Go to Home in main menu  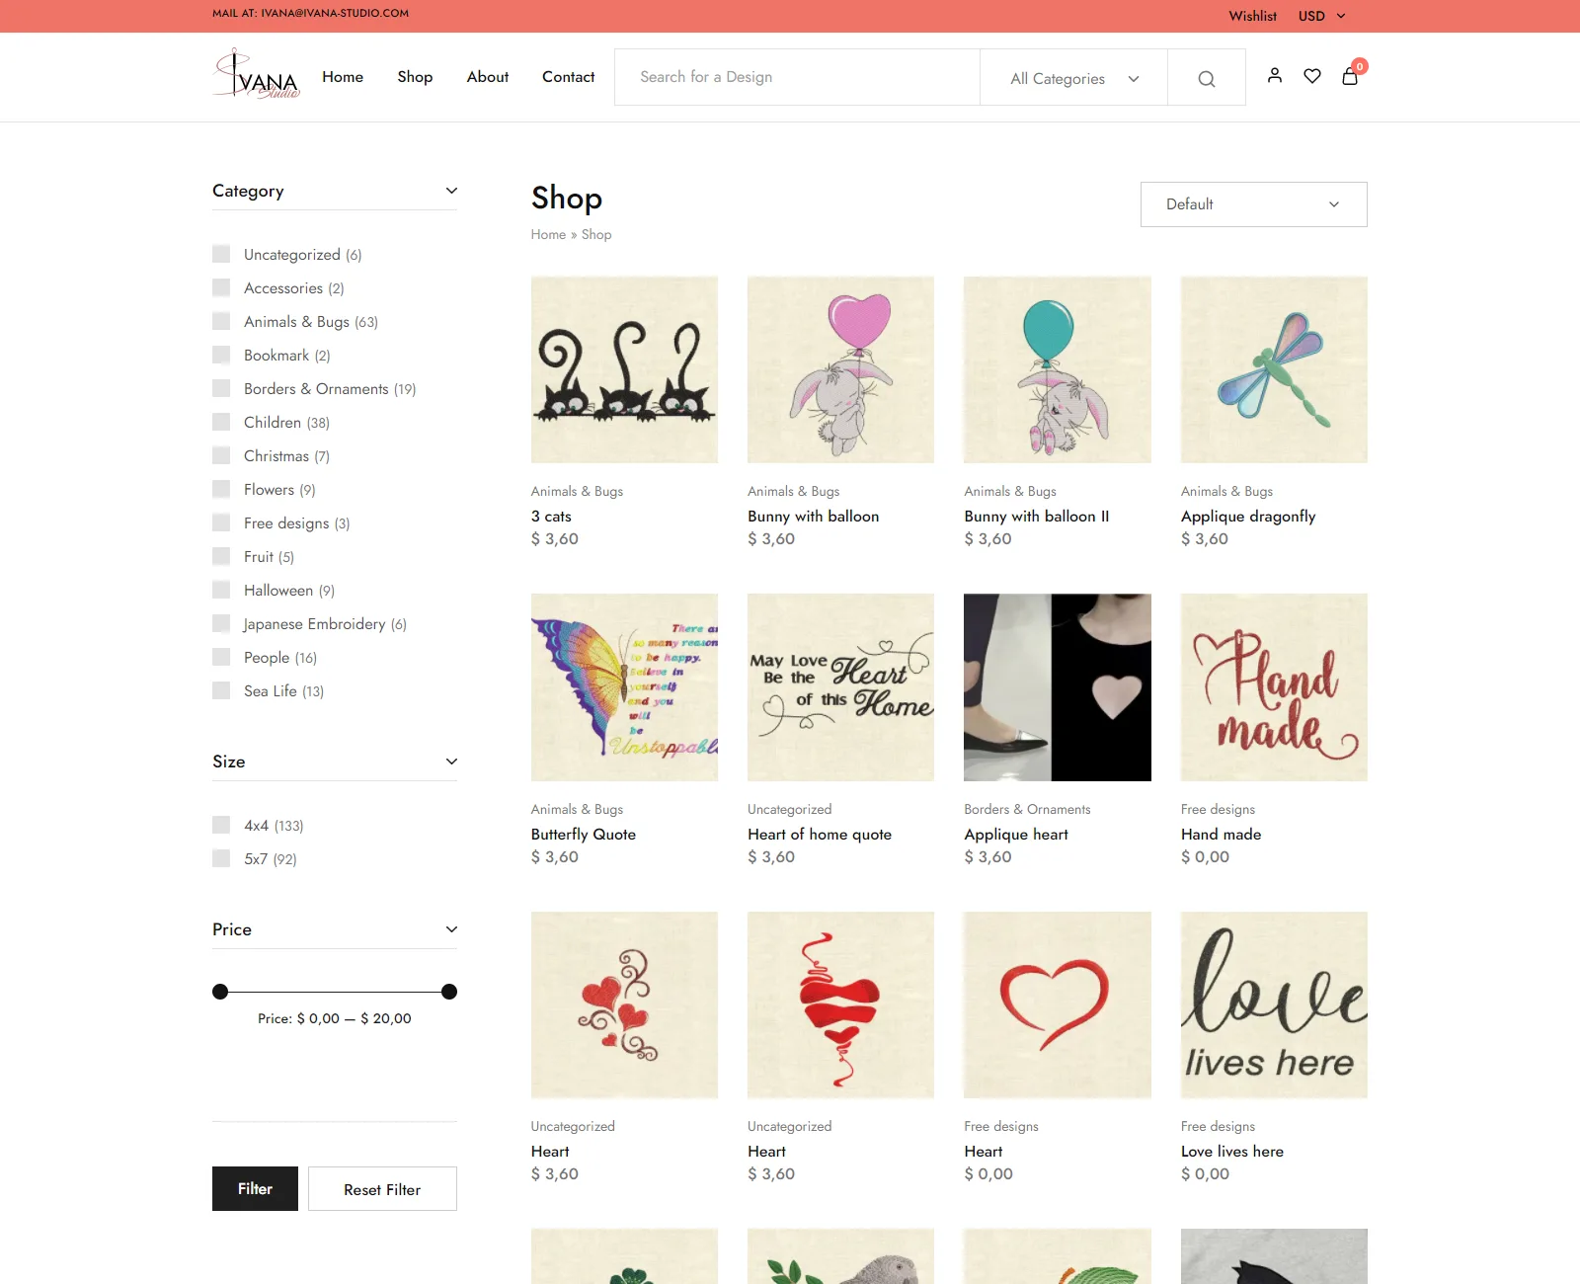coord(343,77)
